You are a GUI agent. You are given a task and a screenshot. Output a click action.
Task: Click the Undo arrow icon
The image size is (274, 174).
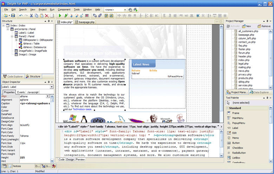click(21, 15)
